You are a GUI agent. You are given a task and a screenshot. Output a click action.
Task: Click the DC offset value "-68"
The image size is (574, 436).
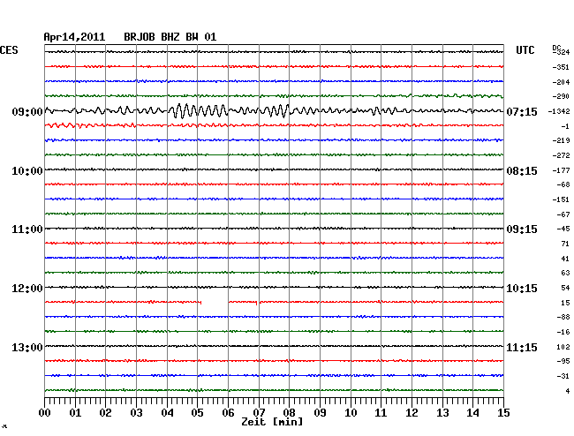tap(563, 184)
